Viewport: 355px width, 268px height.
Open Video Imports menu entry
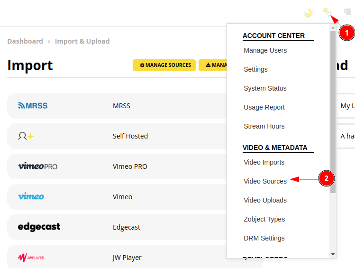[264, 162]
